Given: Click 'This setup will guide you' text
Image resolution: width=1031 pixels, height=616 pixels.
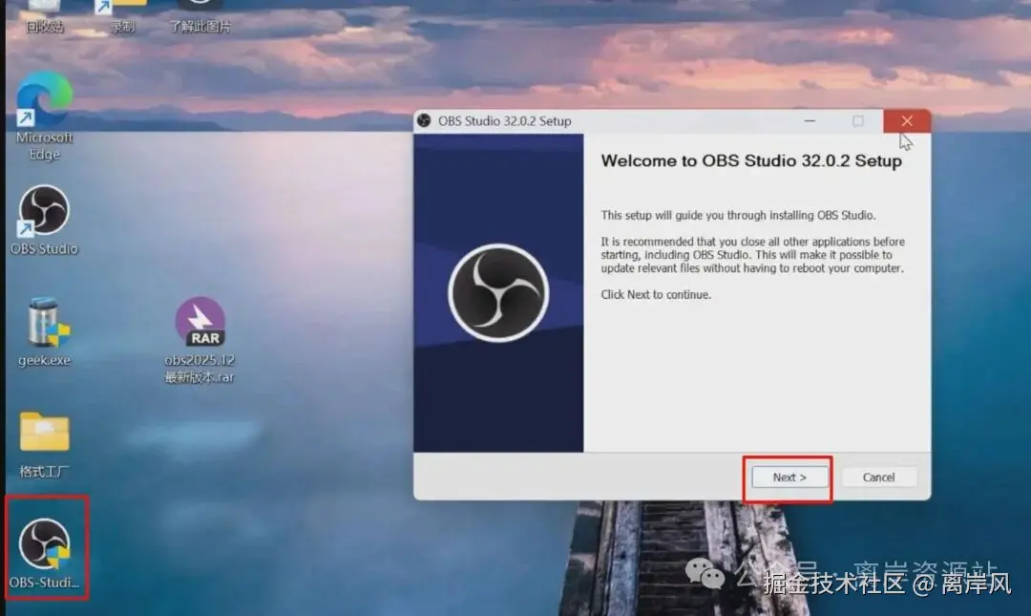Looking at the screenshot, I should point(738,215).
